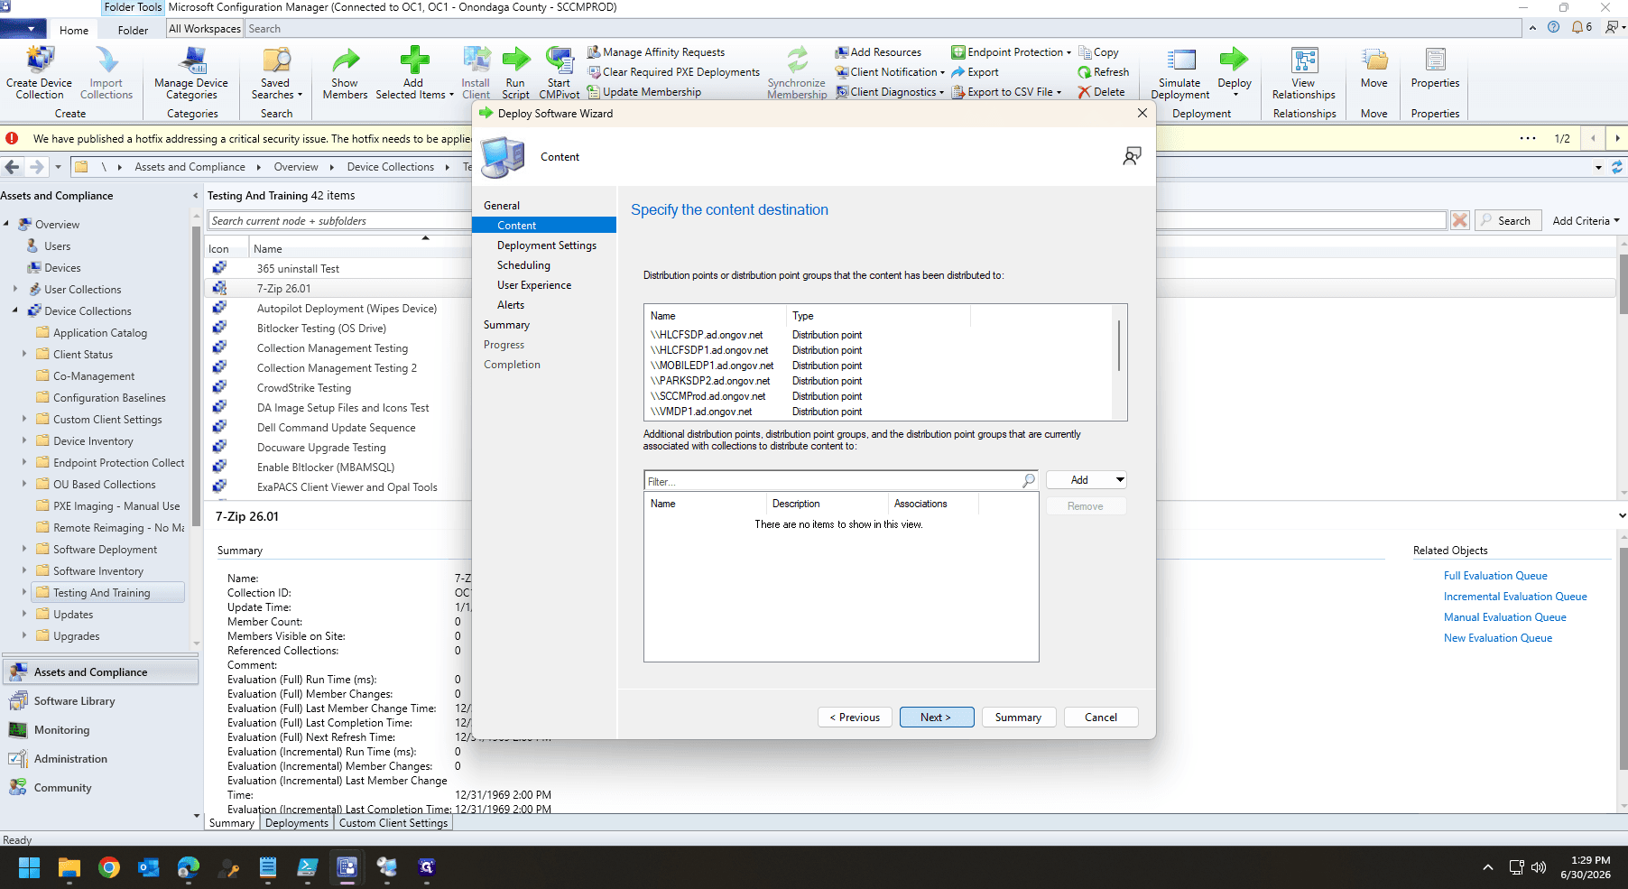Screen dimensions: 1628x889
Task: Open Google Chrome from taskbar
Action: tap(109, 867)
